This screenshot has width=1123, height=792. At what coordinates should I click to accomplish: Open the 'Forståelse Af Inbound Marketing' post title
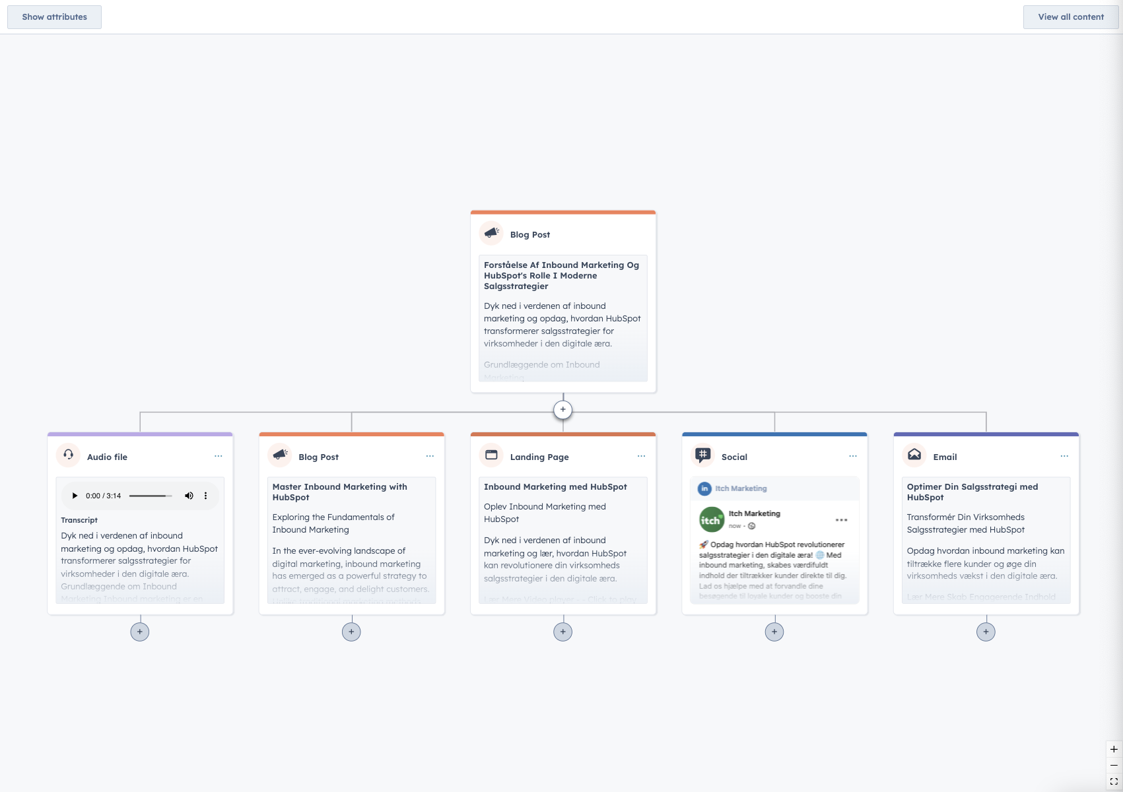click(561, 275)
